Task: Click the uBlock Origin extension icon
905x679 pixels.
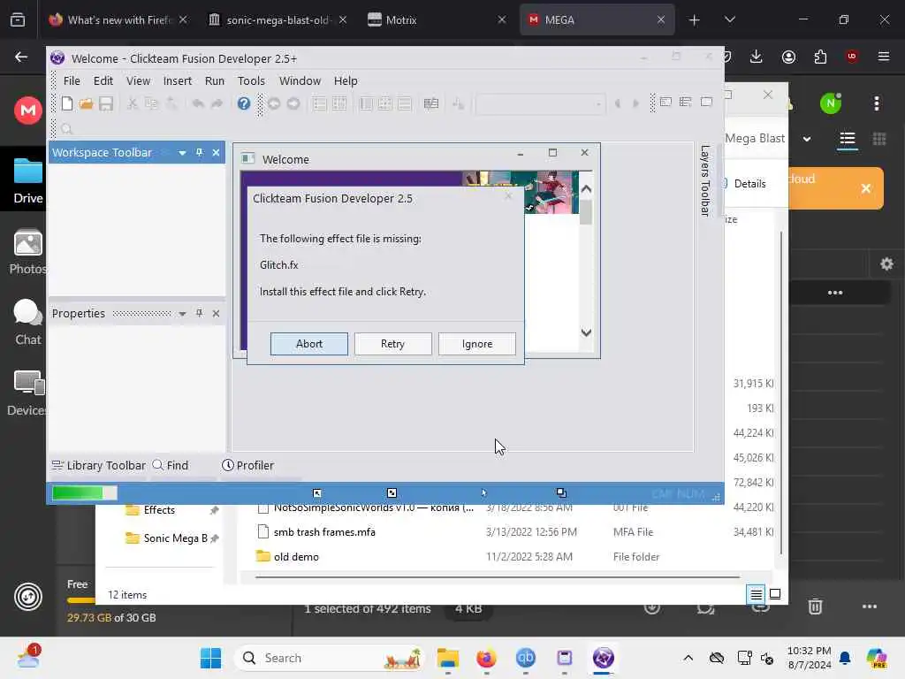Action: tap(851, 56)
